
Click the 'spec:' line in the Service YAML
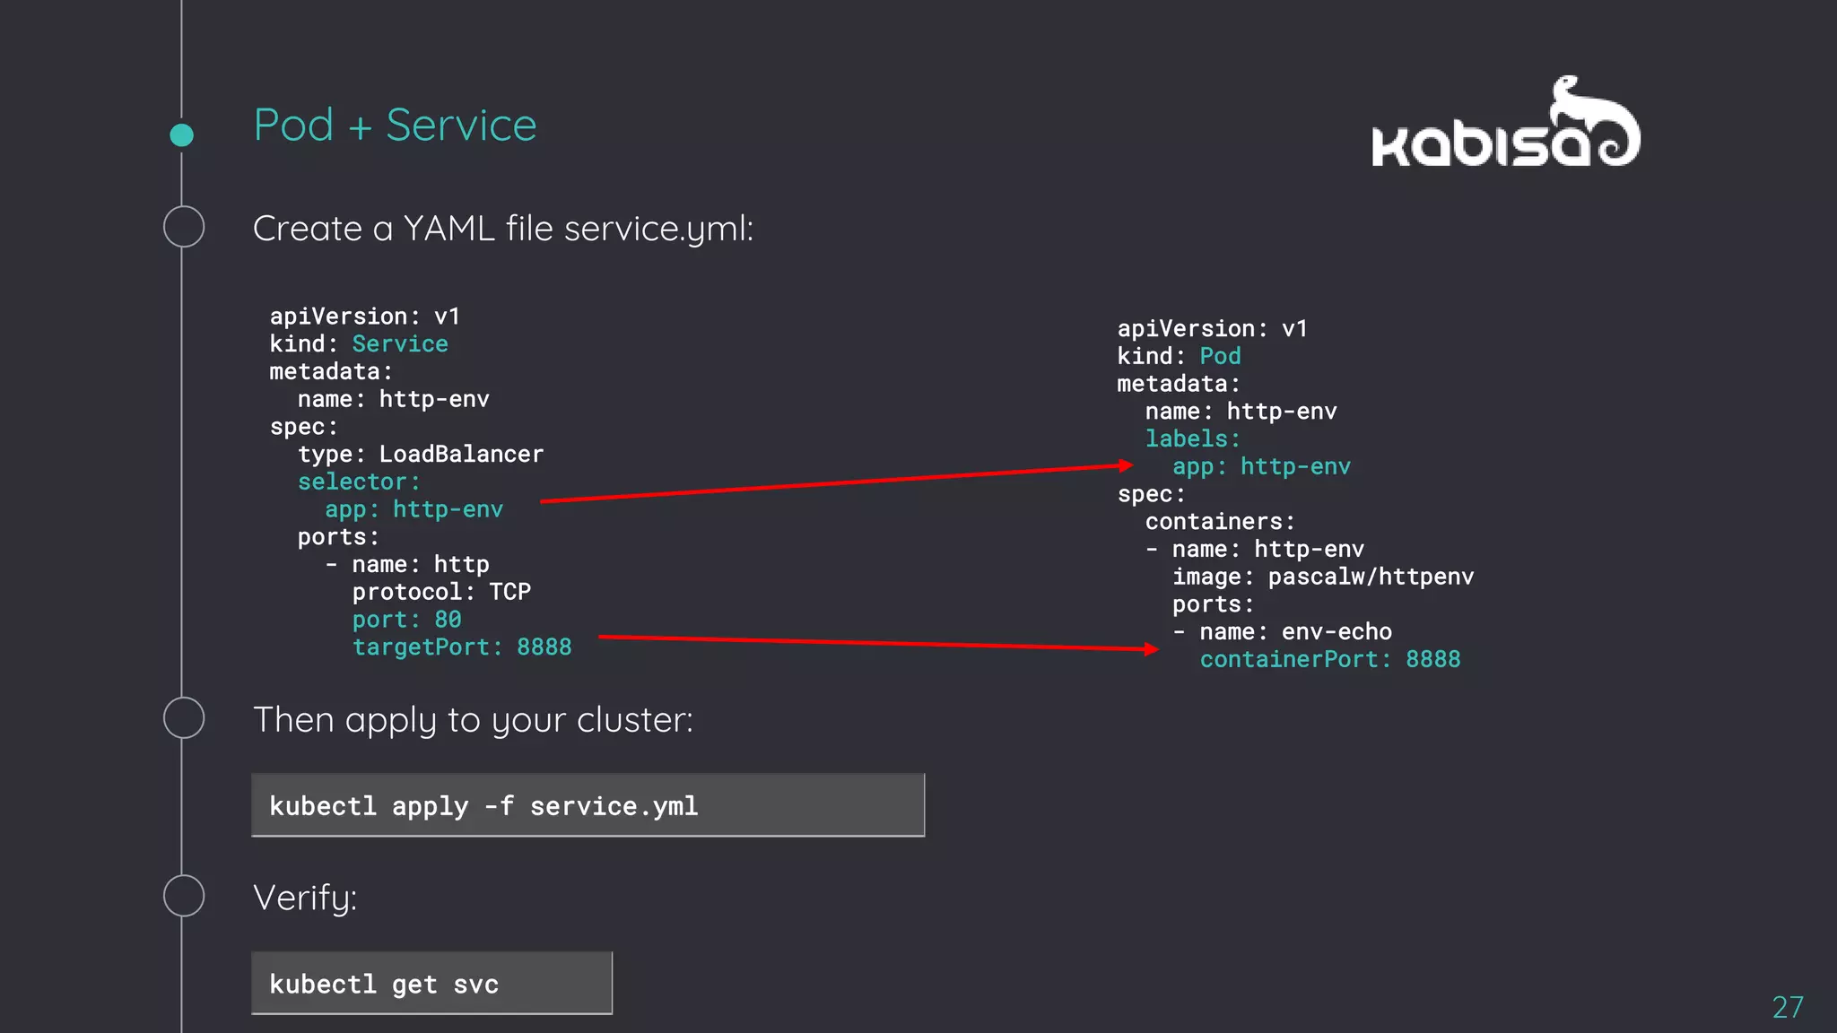point(304,427)
